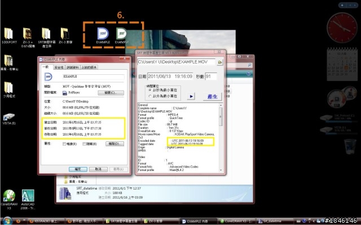
Task: Launch CorelDRAW X3 from the desktop
Action: 9,199
